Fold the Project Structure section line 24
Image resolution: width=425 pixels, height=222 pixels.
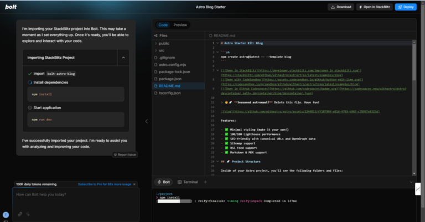(x=217, y=162)
